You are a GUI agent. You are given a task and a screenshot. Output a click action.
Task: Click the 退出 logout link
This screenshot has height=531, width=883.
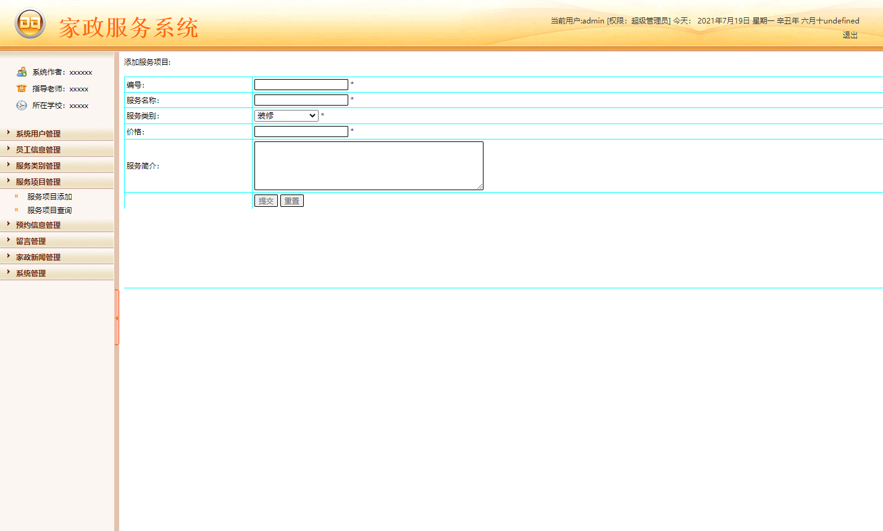tap(850, 35)
